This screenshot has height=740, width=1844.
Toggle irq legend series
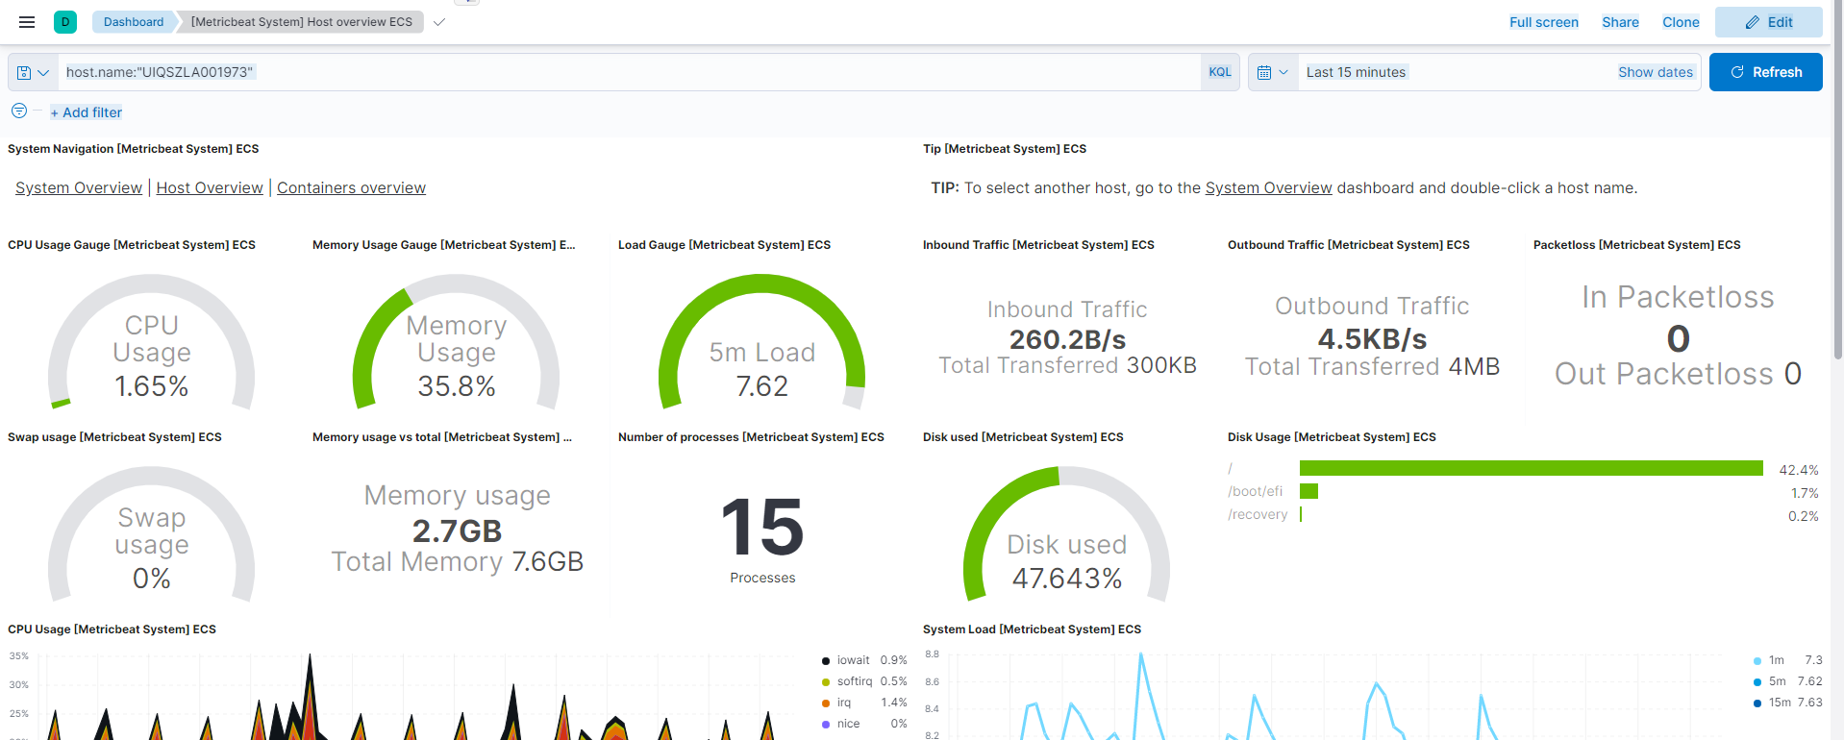(844, 703)
